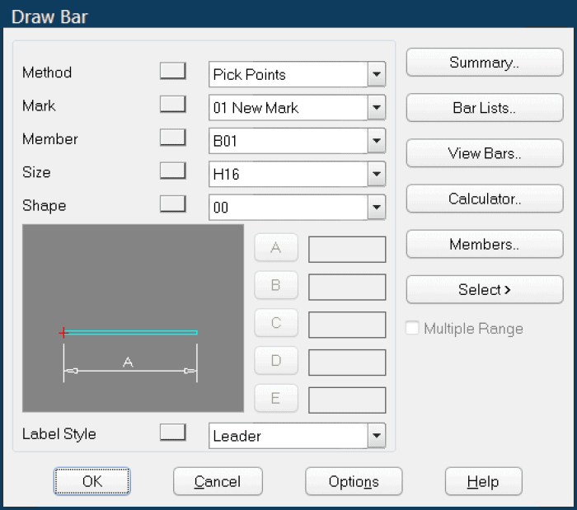The height and width of the screenshot is (510, 577).
Task: Launch the Calculator
Action: (x=484, y=199)
